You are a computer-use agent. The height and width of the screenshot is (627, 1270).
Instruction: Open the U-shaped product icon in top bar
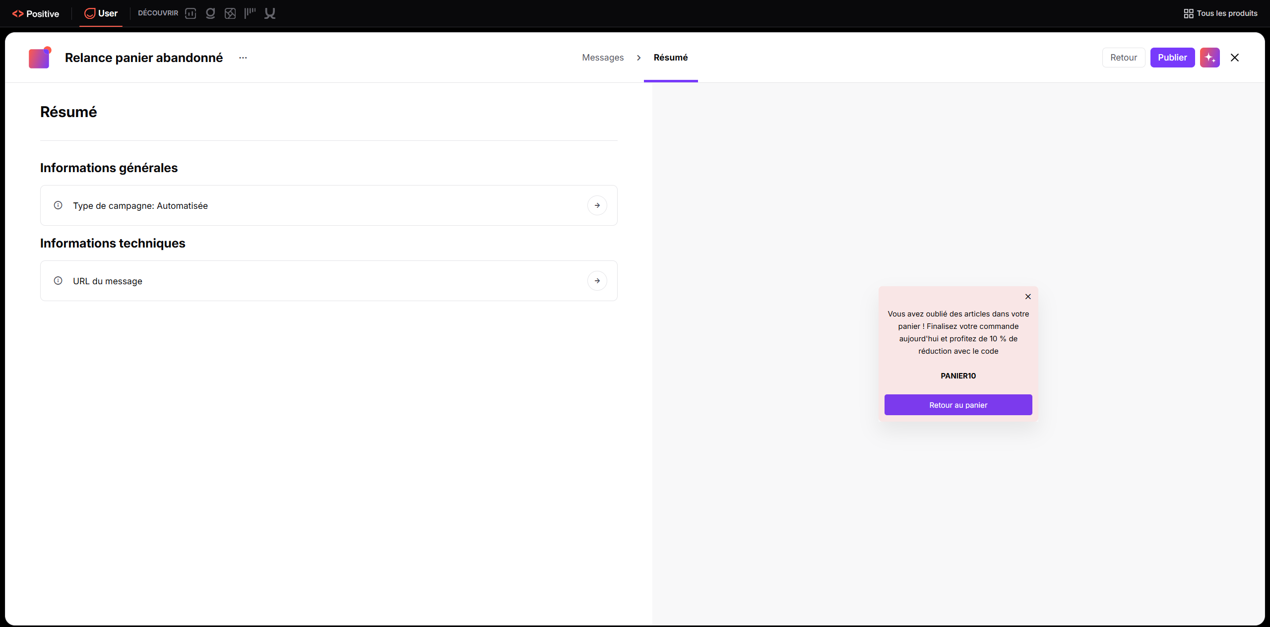(x=270, y=13)
